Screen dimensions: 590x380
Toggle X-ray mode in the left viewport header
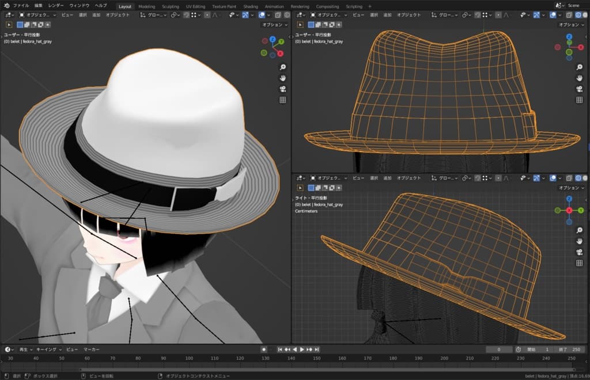click(x=277, y=15)
